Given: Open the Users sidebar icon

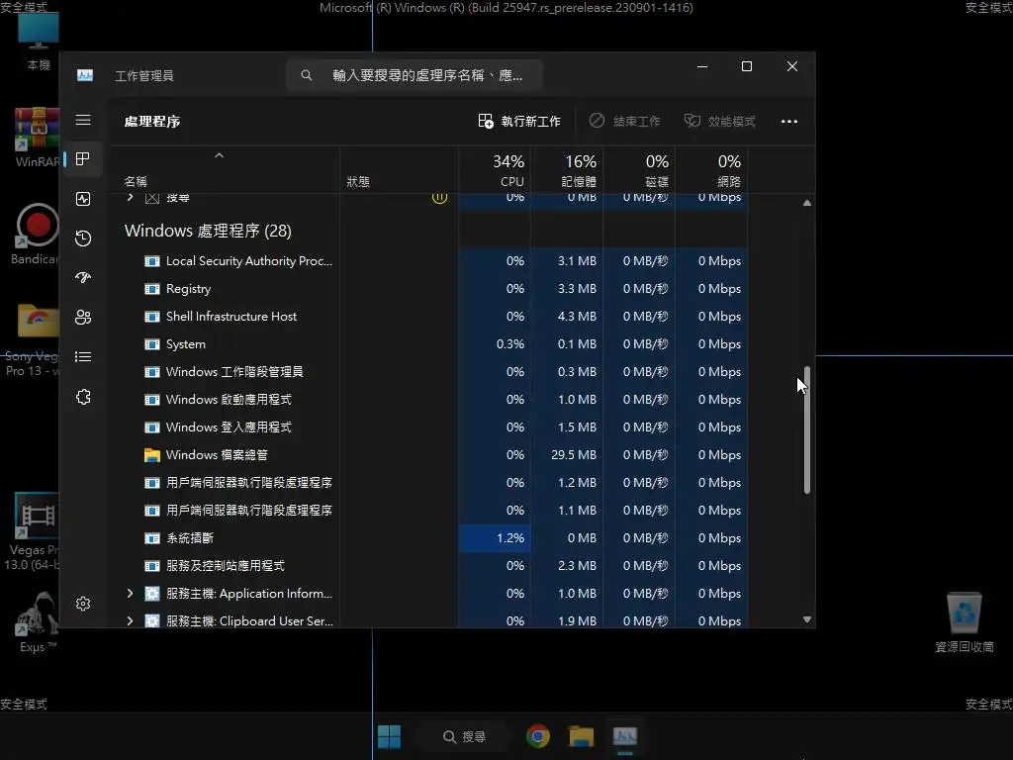Looking at the screenshot, I should 83,318.
